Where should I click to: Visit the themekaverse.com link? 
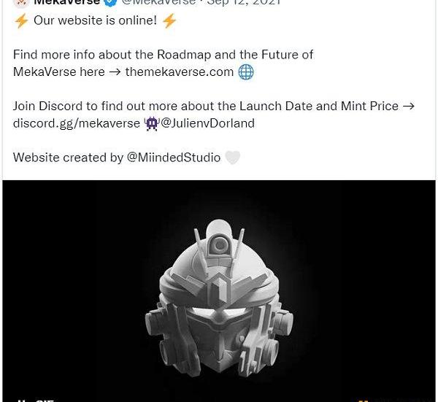[x=180, y=72]
